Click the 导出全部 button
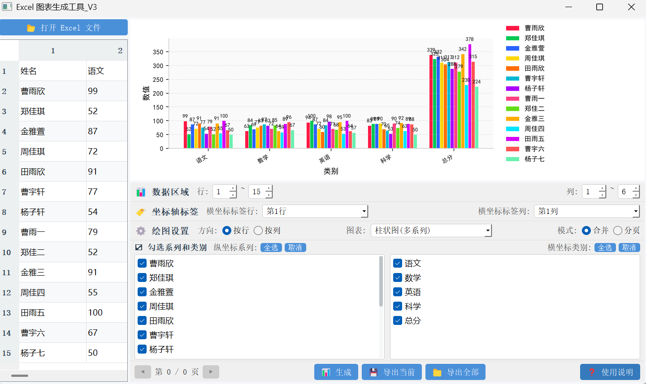The height and width of the screenshot is (384, 646). tap(455, 372)
